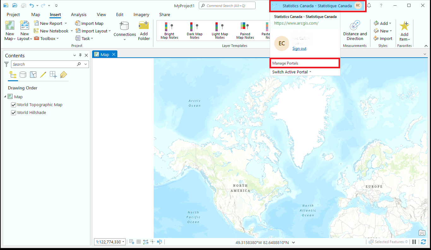Click Import Layout in the ribbon

(93, 31)
